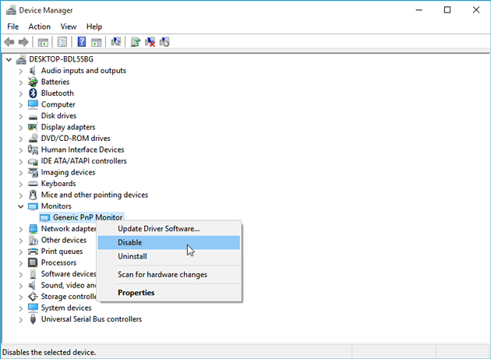Expand the IDE ATA/ATAPI controllers arrow
This screenshot has height=359, width=491.
tap(21, 161)
